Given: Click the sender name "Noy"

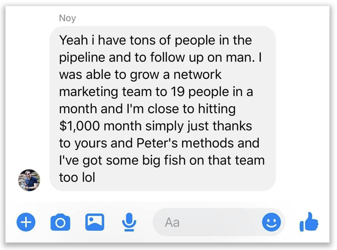Looking at the screenshot, I should 67,18.
